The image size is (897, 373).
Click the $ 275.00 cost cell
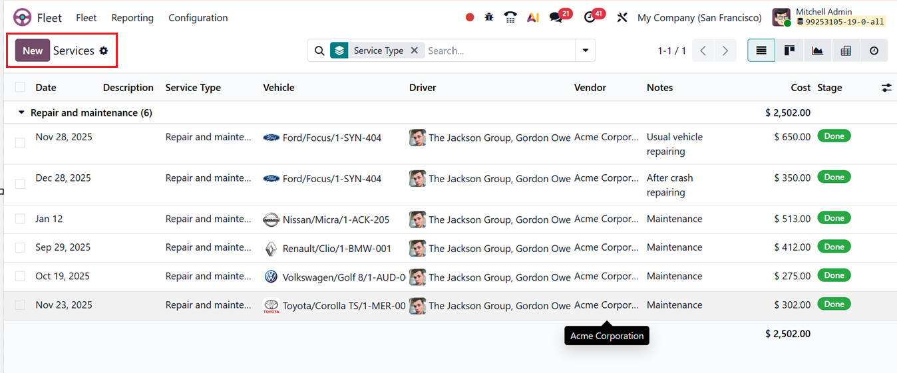click(793, 276)
